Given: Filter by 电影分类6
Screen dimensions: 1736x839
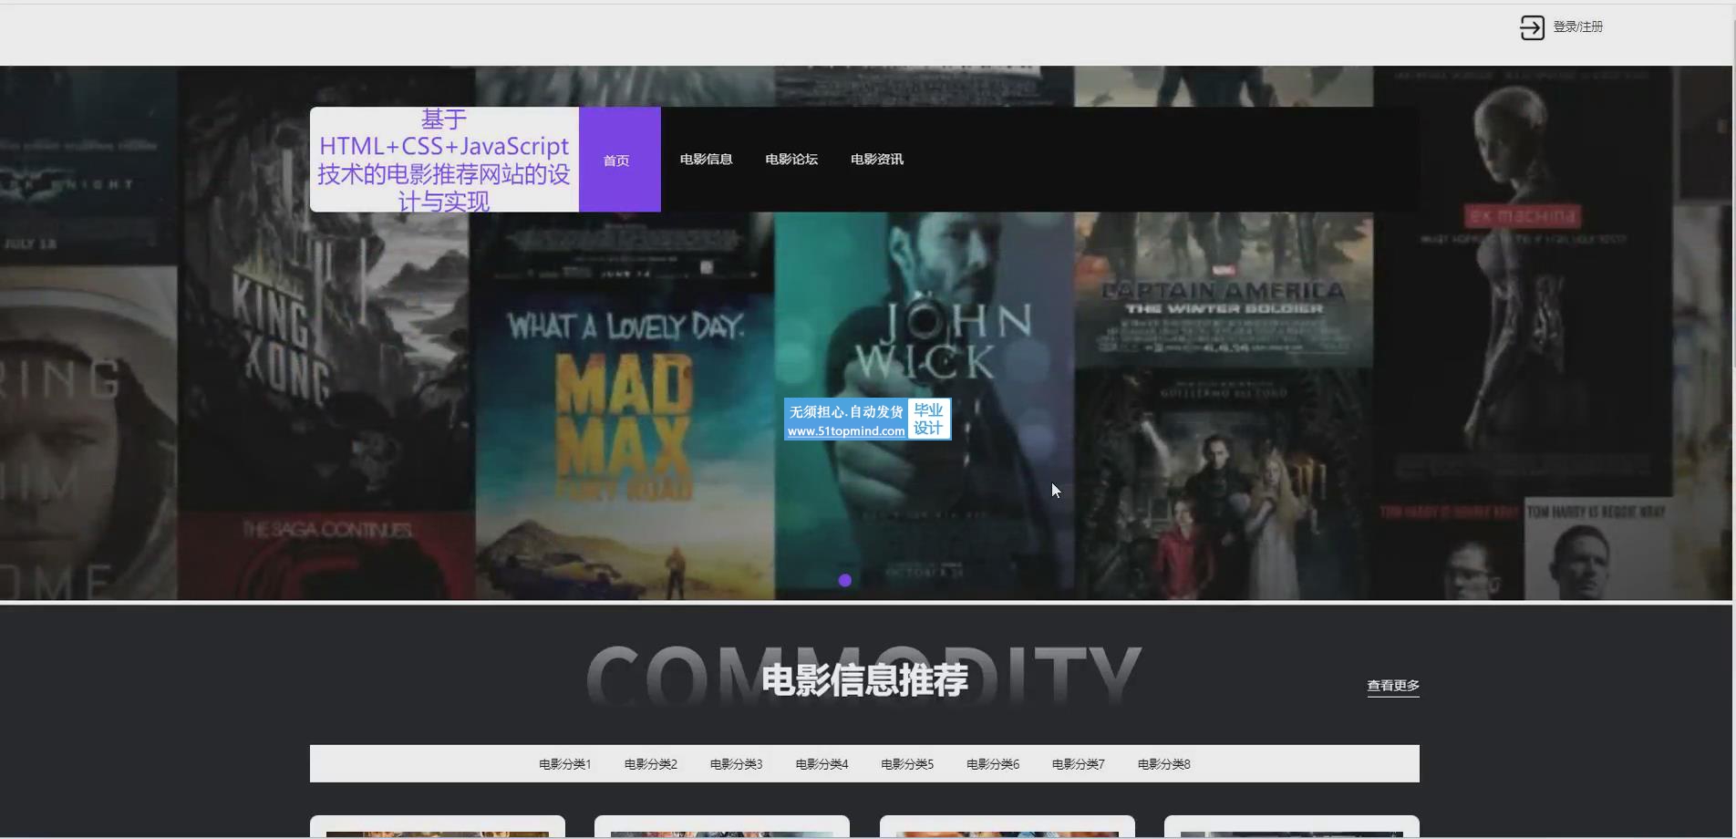Looking at the screenshot, I should (993, 764).
